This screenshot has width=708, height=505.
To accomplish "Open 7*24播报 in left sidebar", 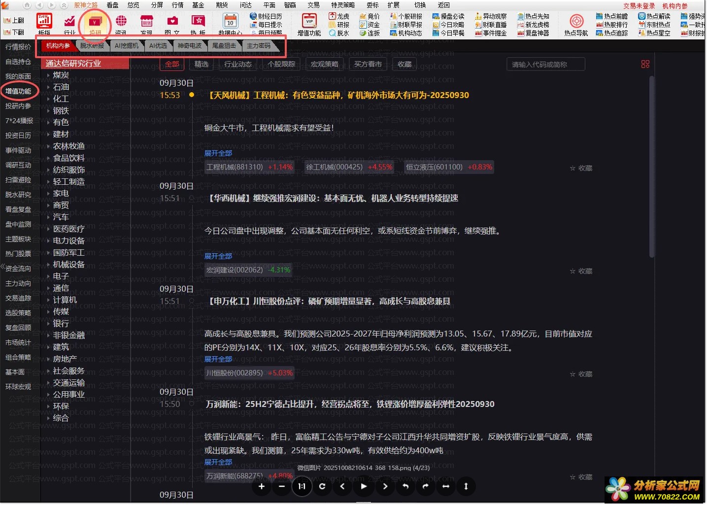I will click(x=19, y=121).
